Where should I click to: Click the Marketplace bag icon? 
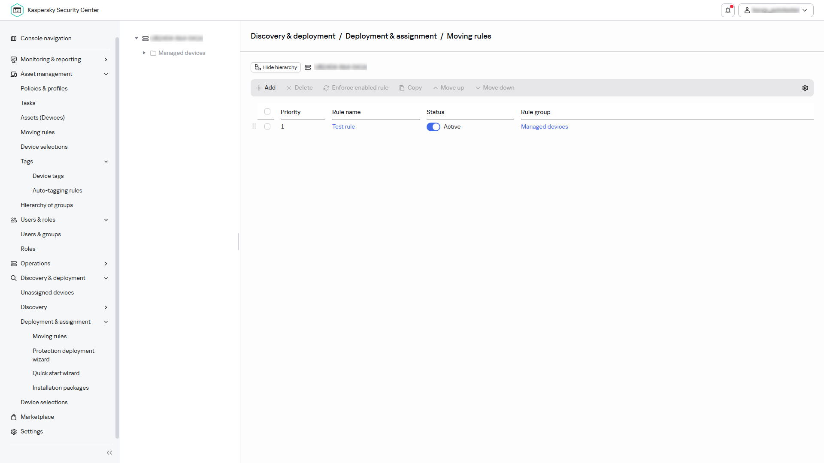(x=14, y=417)
